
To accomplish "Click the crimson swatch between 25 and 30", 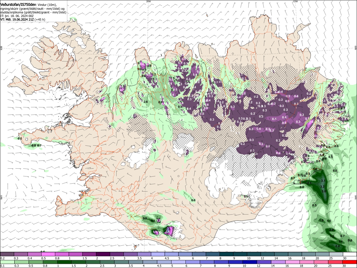I will [336, 262].
